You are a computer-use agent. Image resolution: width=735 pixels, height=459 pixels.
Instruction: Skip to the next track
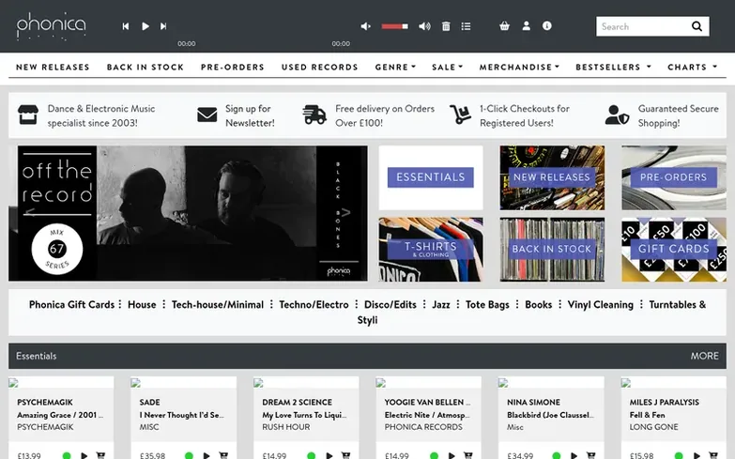click(x=163, y=26)
